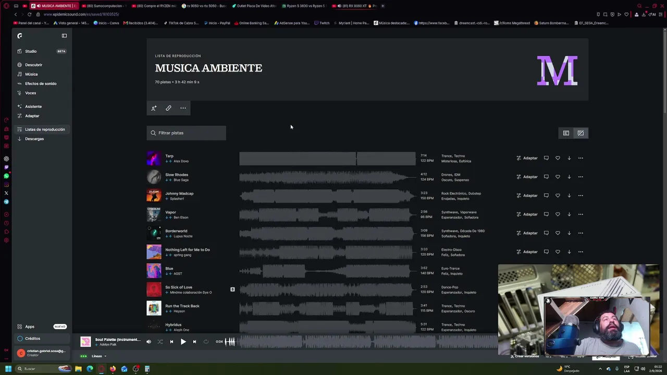Open the Adaptar section in the sidebar

coord(32,116)
